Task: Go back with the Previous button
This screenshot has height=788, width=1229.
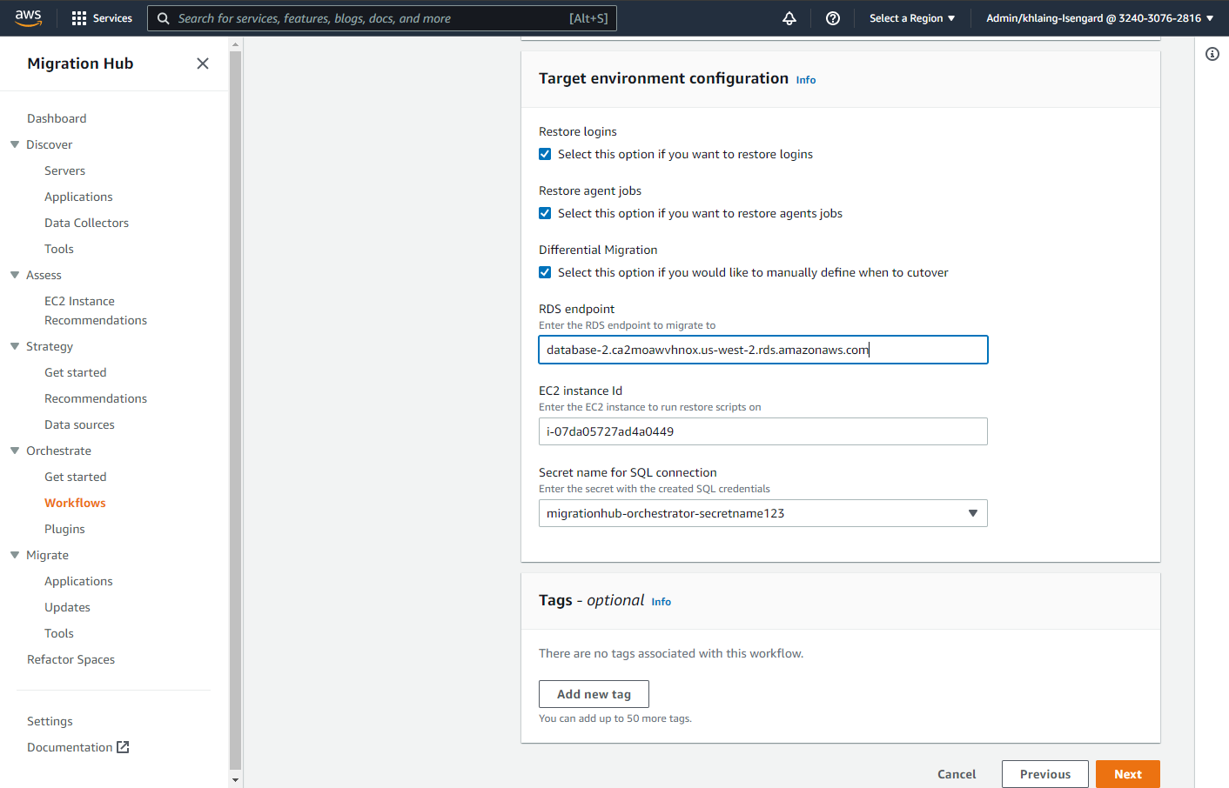Action: [x=1045, y=774]
